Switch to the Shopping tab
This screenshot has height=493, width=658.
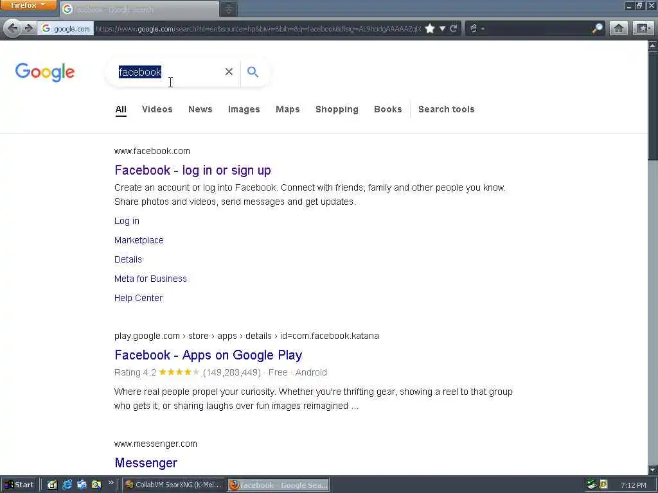point(337,109)
